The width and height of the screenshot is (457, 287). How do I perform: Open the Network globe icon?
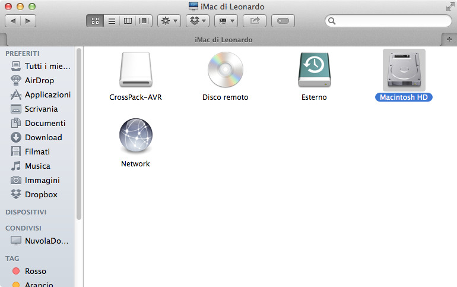click(136, 136)
